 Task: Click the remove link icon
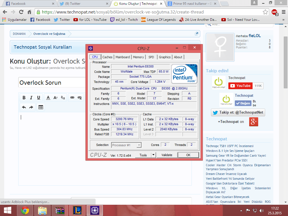(x=80, y=97)
